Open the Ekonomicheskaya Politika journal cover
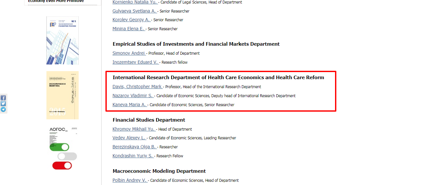The height and width of the screenshot is (185, 435). [63, 95]
